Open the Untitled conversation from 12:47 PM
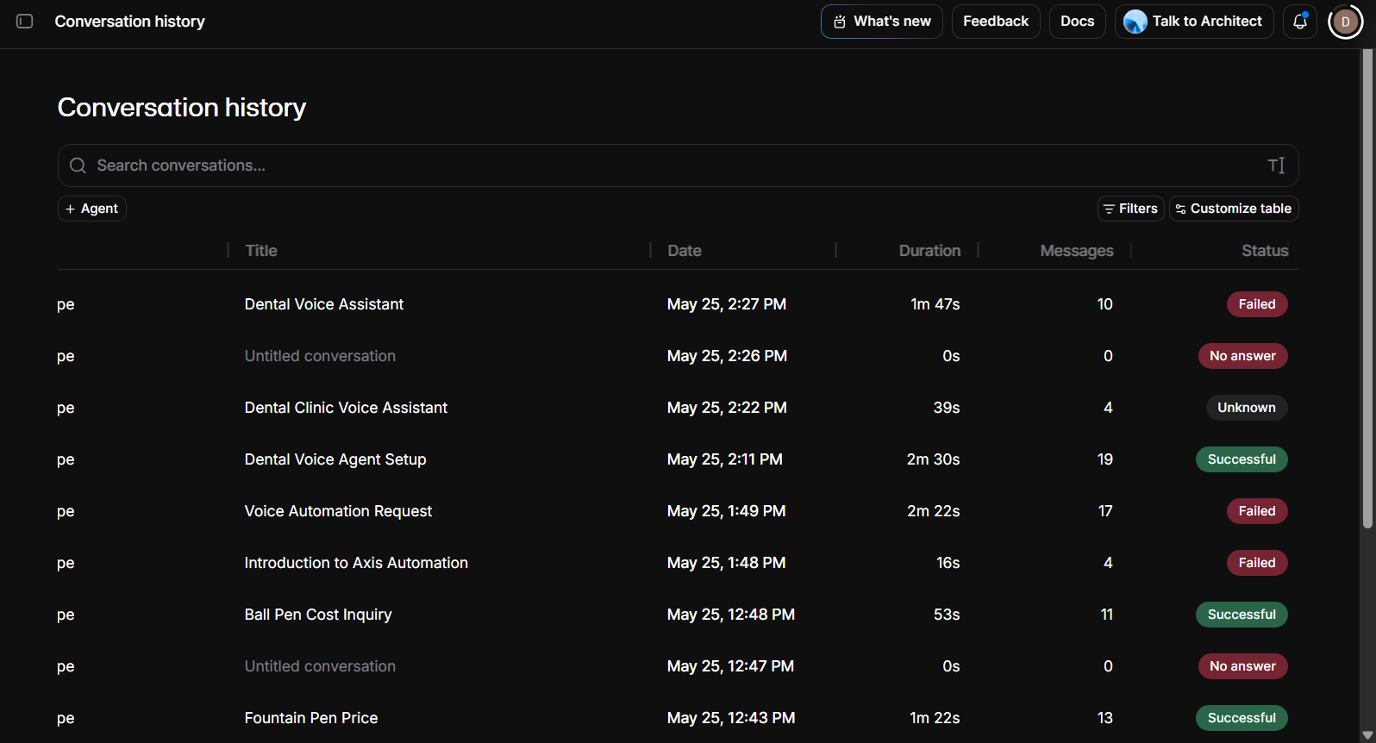 [x=320, y=666]
